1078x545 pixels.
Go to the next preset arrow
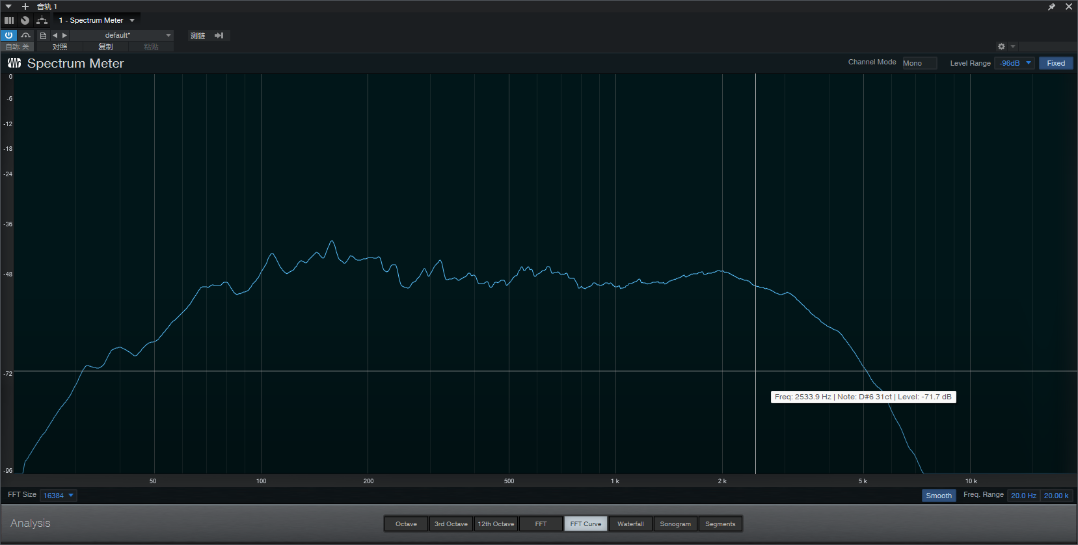click(x=64, y=36)
